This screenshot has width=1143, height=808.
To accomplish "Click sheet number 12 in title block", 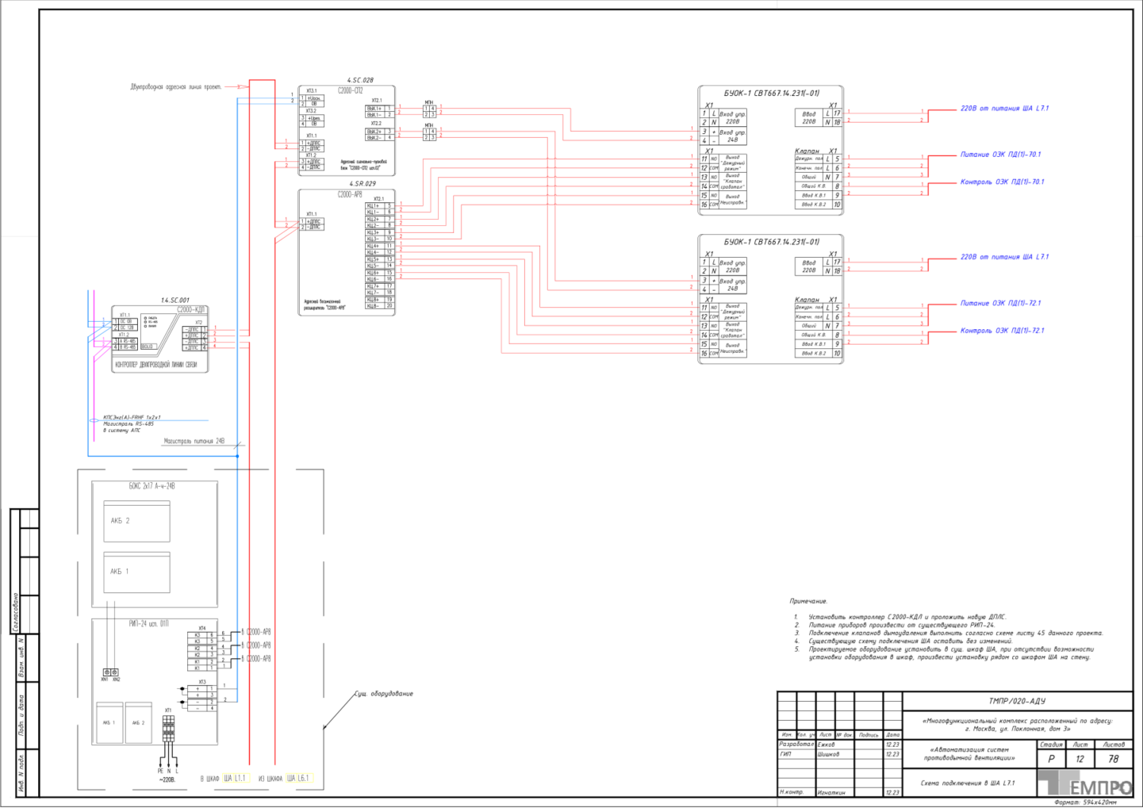I will point(1080,759).
